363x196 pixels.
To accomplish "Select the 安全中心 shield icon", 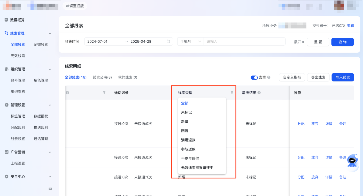I will pos(6,177).
